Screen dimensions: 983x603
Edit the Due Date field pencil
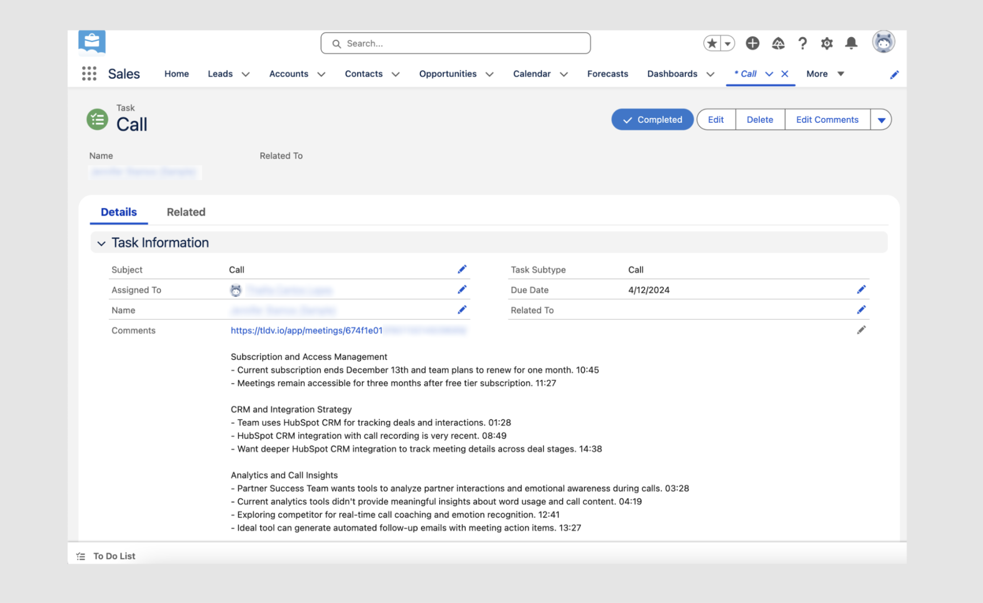click(861, 290)
